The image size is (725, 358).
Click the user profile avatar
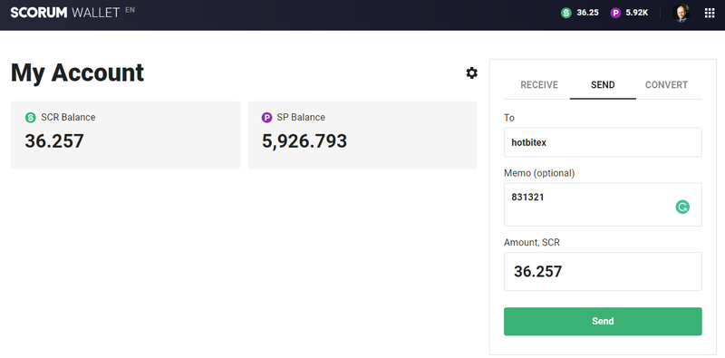pyautogui.click(x=681, y=13)
